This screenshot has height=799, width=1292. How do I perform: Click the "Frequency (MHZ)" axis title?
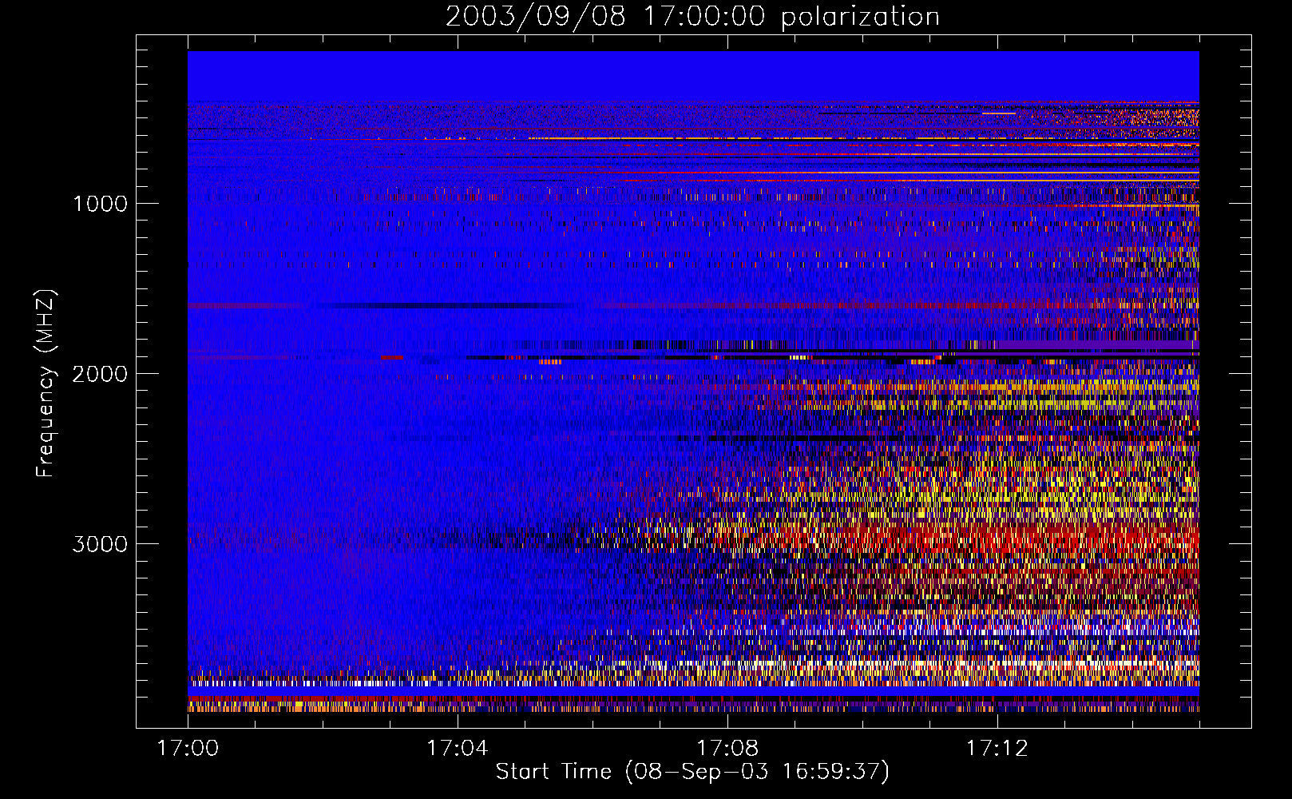[x=46, y=384]
